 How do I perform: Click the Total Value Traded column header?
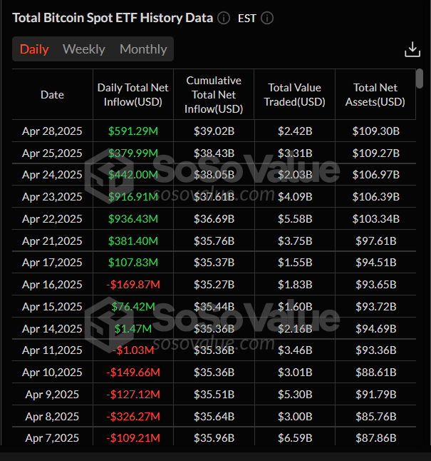296,95
